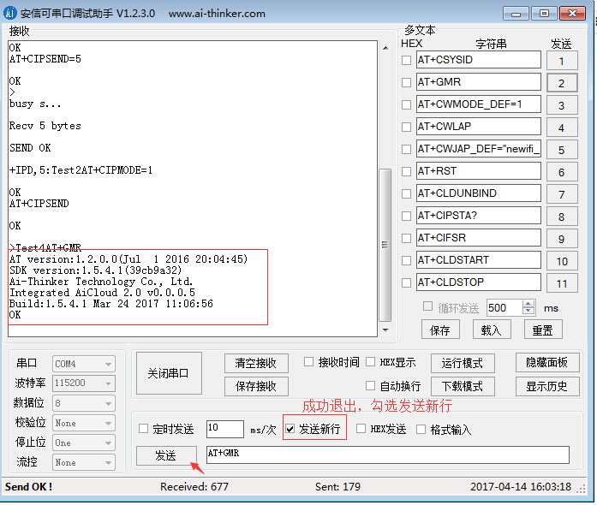This screenshot has height=505, width=597.
Task: Enable the 定时发送 checkbox
Action: [x=144, y=429]
